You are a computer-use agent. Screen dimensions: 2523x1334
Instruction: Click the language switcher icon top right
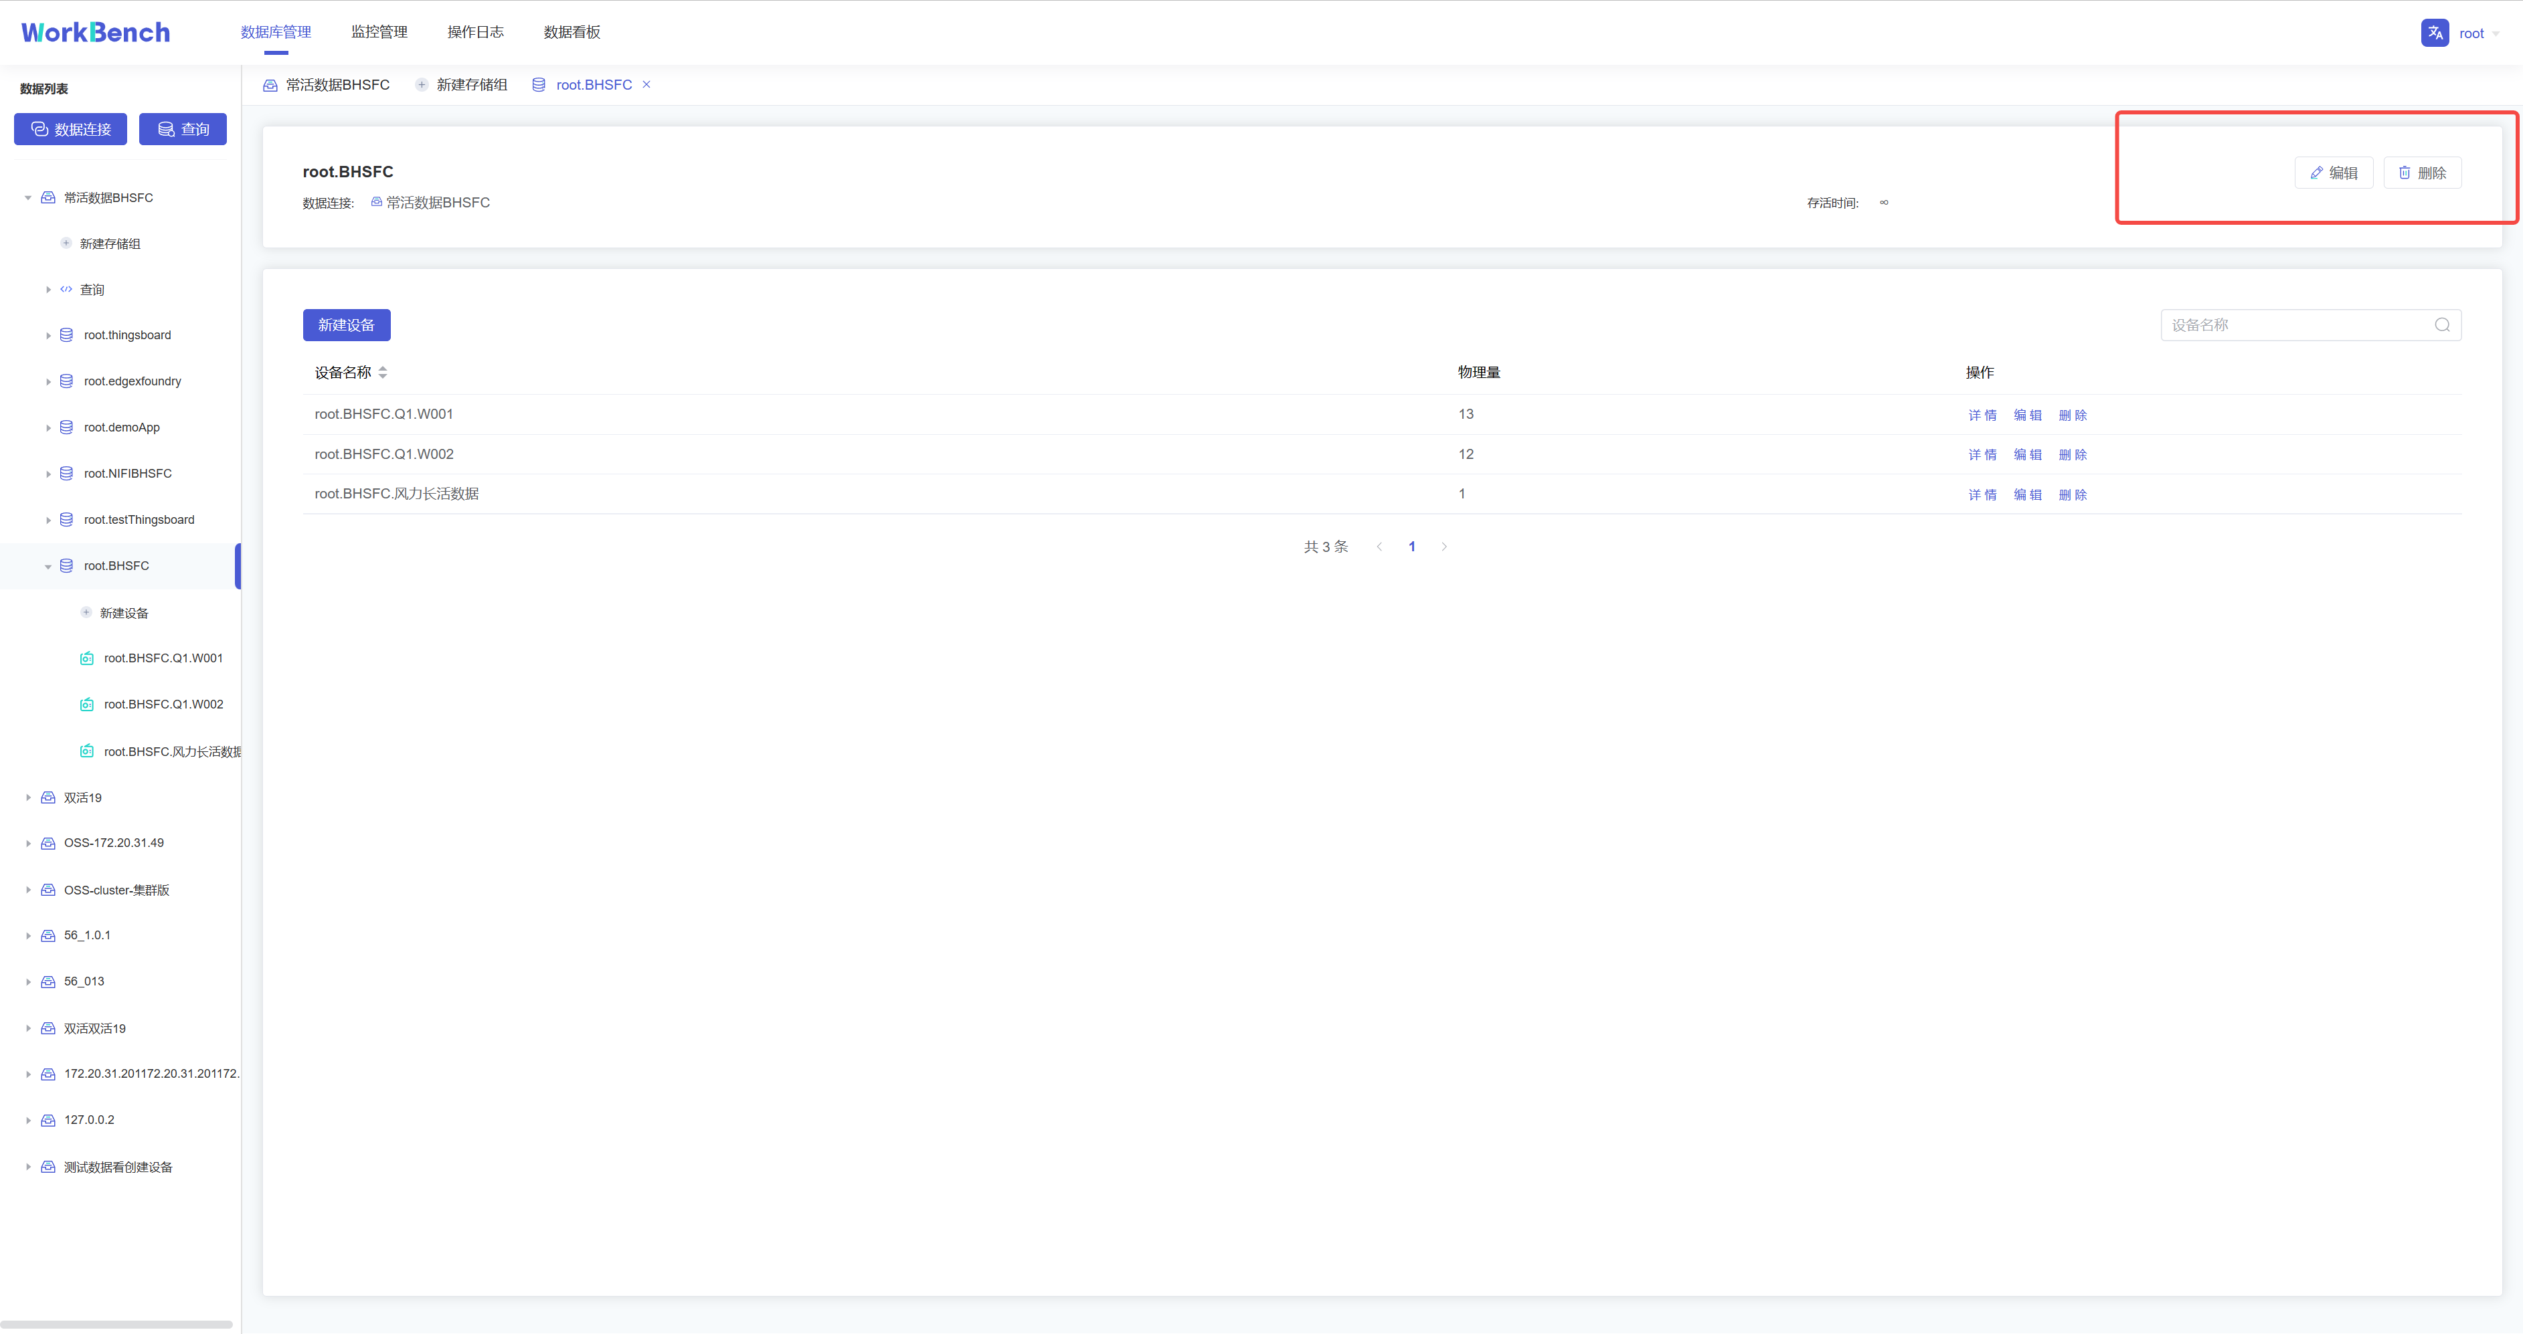click(2436, 32)
